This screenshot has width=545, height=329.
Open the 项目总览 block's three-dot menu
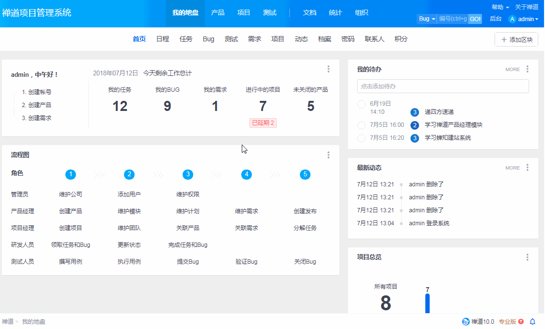(527, 257)
